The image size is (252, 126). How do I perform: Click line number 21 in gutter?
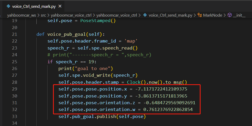pos(15,34)
